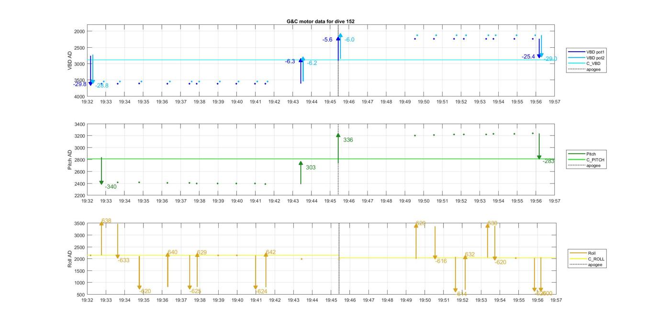Click the '-625' roll data label
Viewport: 670px width, 331px height.
point(195,291)
